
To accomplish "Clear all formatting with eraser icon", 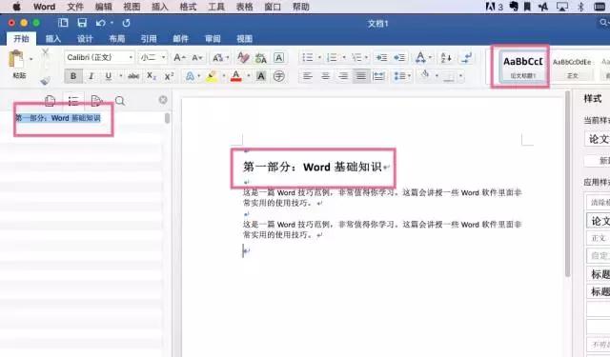I will tap(243, 58).
